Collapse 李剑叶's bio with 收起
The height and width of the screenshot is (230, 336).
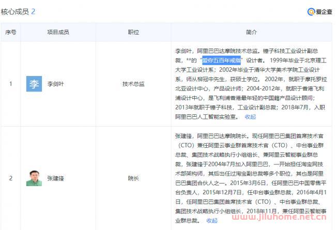click(x=250, y=116)
